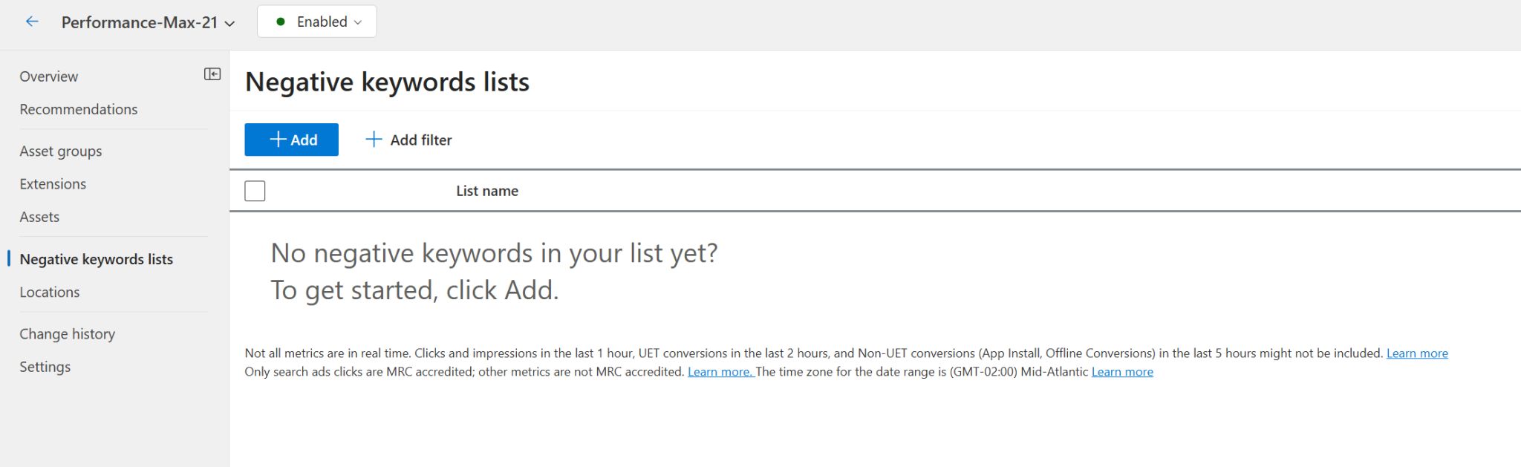The image size is (1521, 467).
Task: Collapse the left navigation panel icon
Action: pos(212,74)
